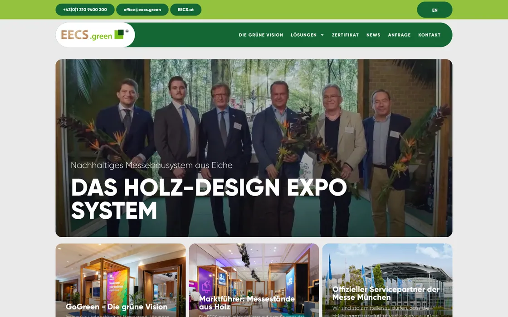The image size is (508, 317).
Task: Open Die Grüne Vision menu item
Action: tap(261, 35)
